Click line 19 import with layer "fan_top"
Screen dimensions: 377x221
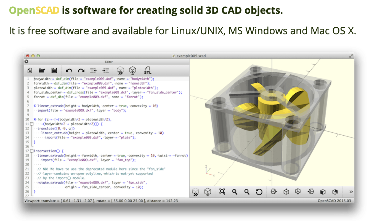tap(88, 160)
